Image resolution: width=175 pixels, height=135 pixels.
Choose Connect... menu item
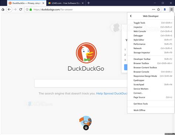(x=151, y=93)
